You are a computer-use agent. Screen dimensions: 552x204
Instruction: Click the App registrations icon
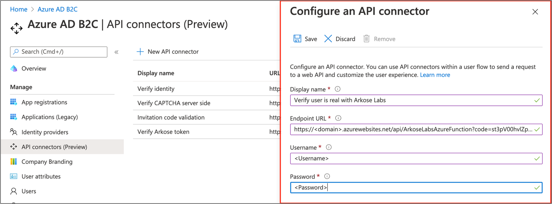[x=14, y=102]
